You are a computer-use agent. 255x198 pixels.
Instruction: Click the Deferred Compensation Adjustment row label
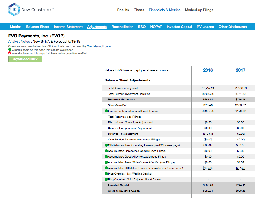click(130, 128)
